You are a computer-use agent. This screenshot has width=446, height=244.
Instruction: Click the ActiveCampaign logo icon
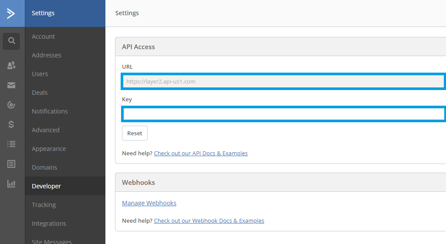pos(11,13)
